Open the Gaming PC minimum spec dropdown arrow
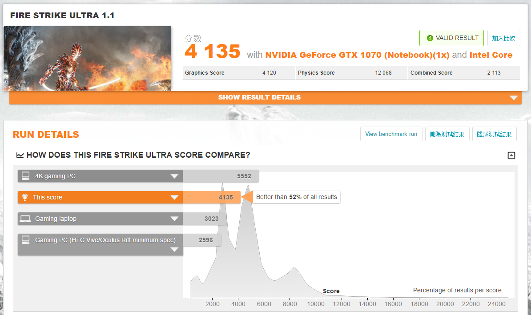Image resolution: width=531 pixels, height=315 pixels. (174, 250)
